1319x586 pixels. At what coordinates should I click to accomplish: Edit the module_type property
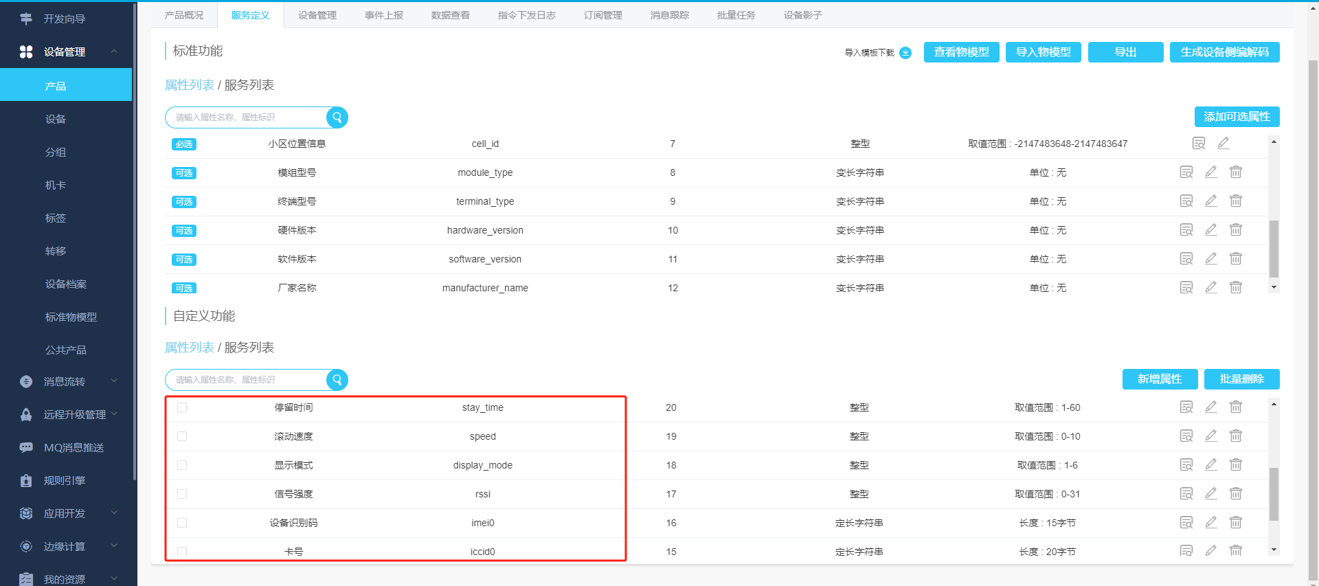1211,172
